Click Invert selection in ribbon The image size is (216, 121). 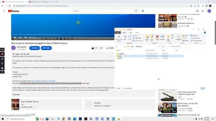coord(196,41)
